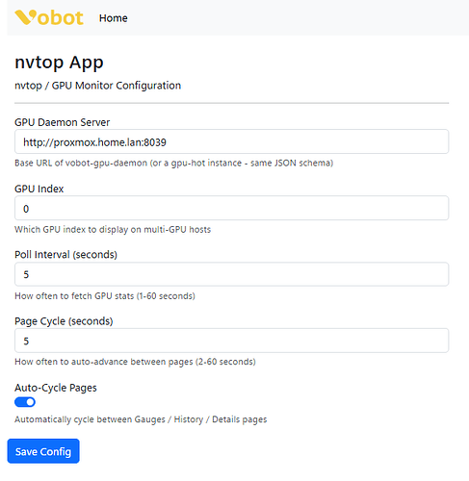Click the 'nvtop App' heading

click(59, 63)
